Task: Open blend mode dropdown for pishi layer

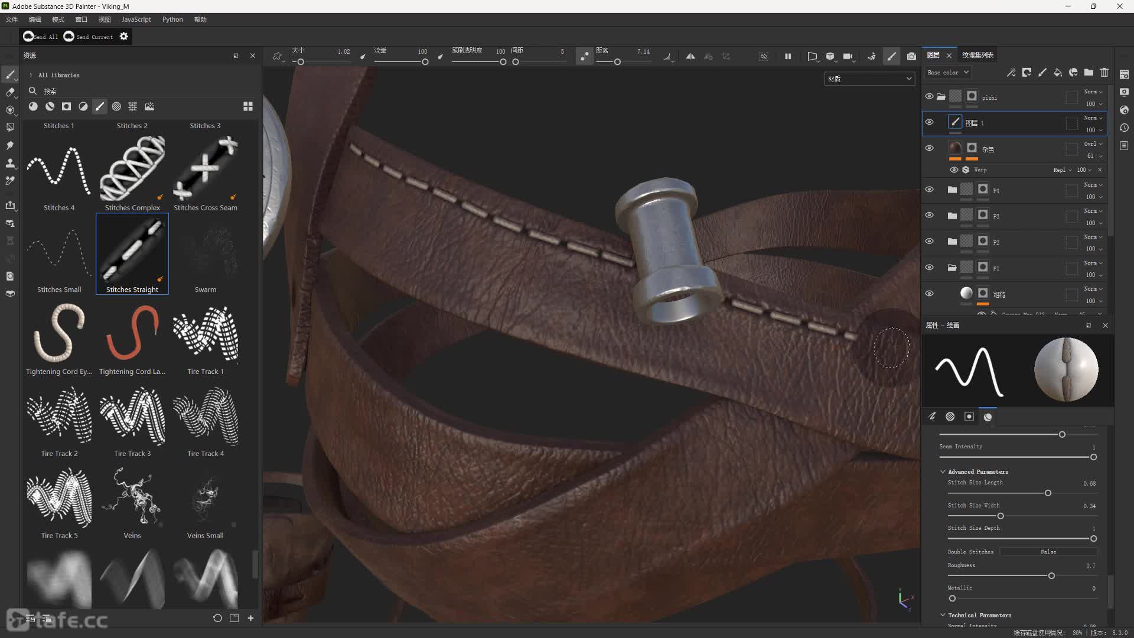Action: coord(1093,92)
